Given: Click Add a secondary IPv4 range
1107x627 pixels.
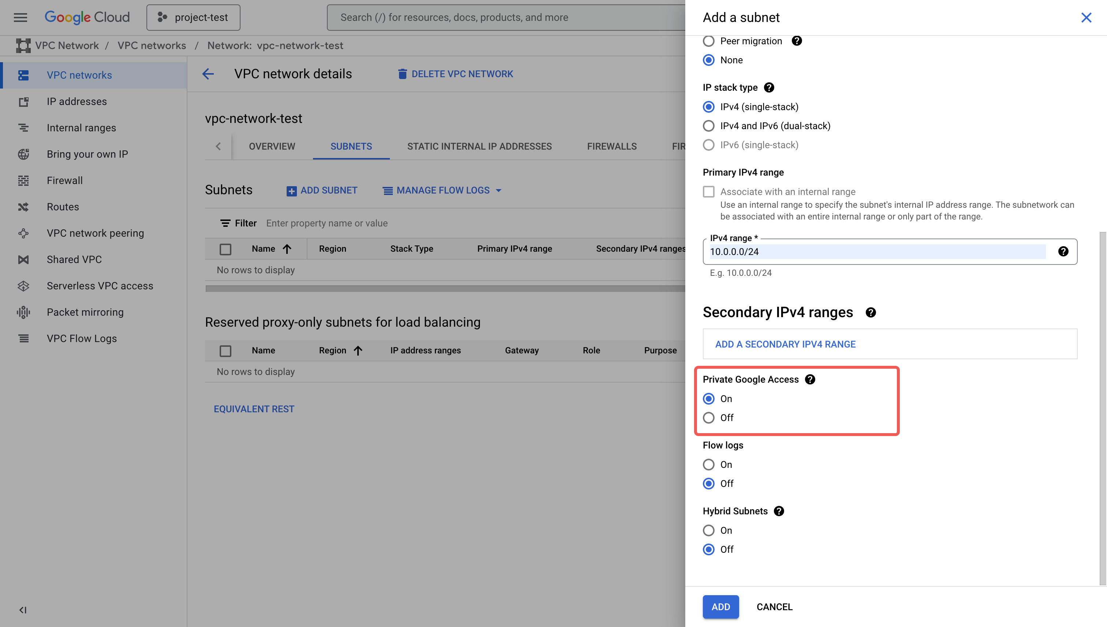Looking at the screenshot, I should click(x=785, y=344).
